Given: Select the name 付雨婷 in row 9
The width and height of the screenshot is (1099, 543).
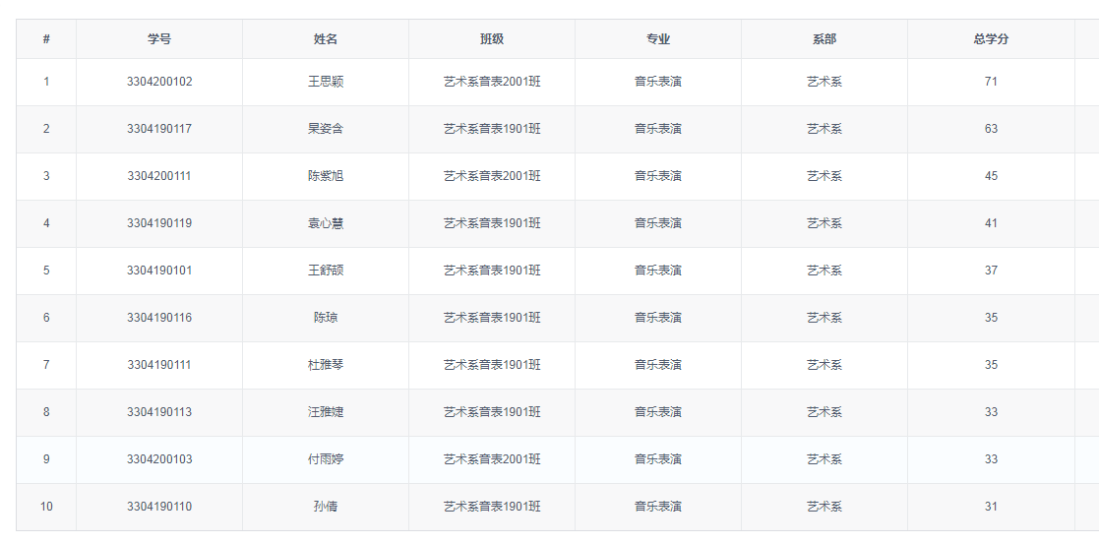Looking at the screenshot, I should pyautogui.click(x=326, y=459).
